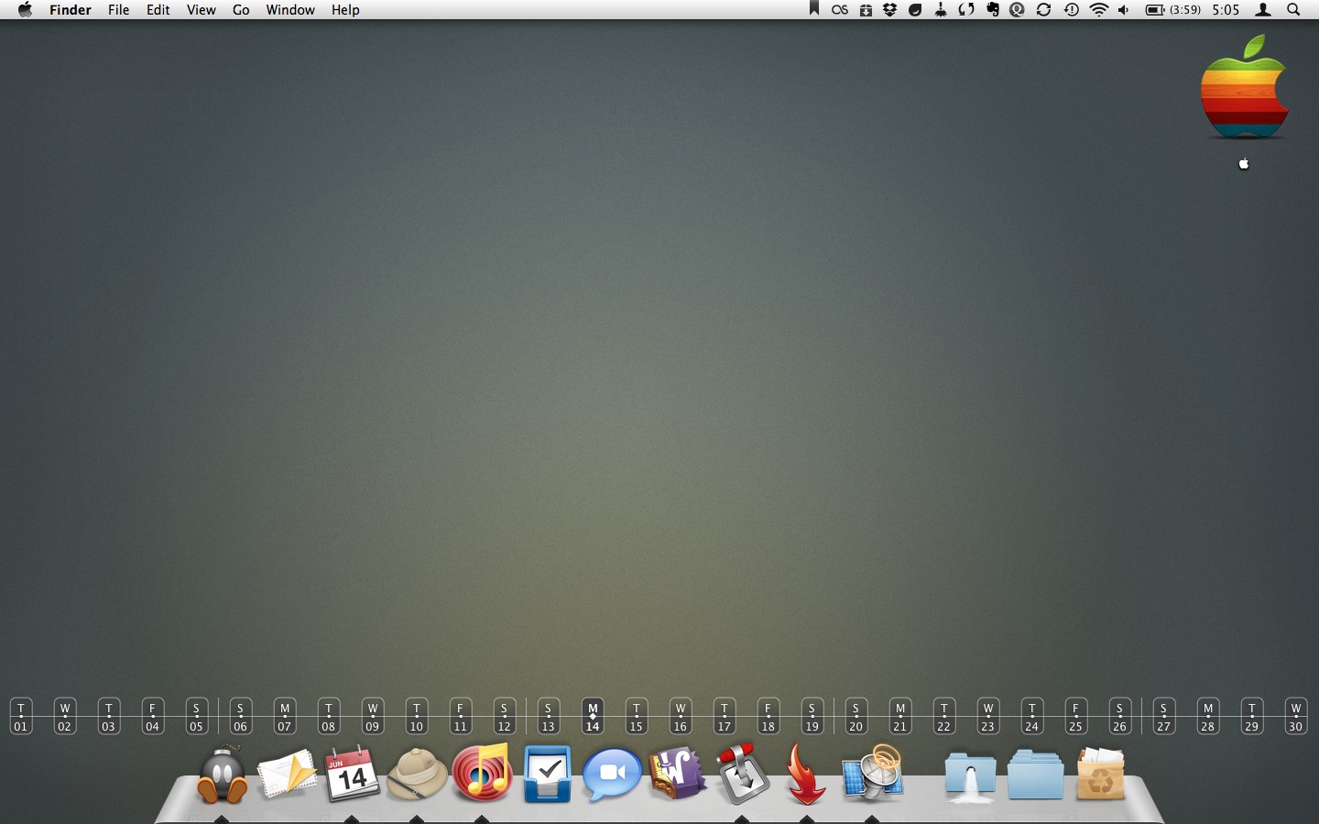Select day F 04 in calendar strip

pos(152,716)
